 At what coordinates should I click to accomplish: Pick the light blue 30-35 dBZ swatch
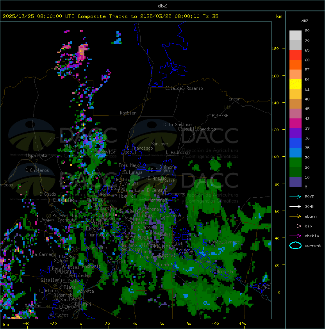[x=295, y=152]
